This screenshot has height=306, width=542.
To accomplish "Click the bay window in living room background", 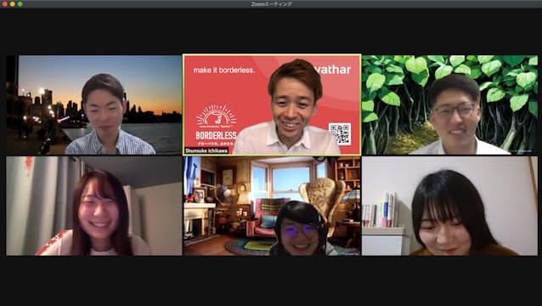I will 288,181.
